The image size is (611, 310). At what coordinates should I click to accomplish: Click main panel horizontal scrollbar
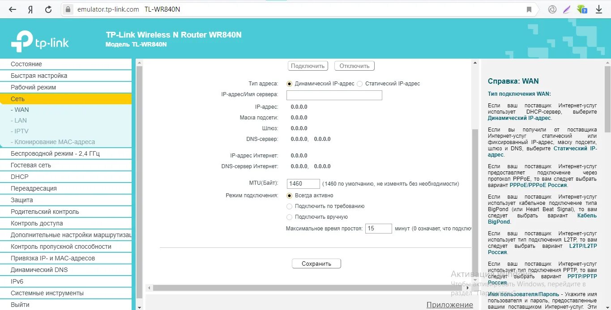[x=307, y=288]
